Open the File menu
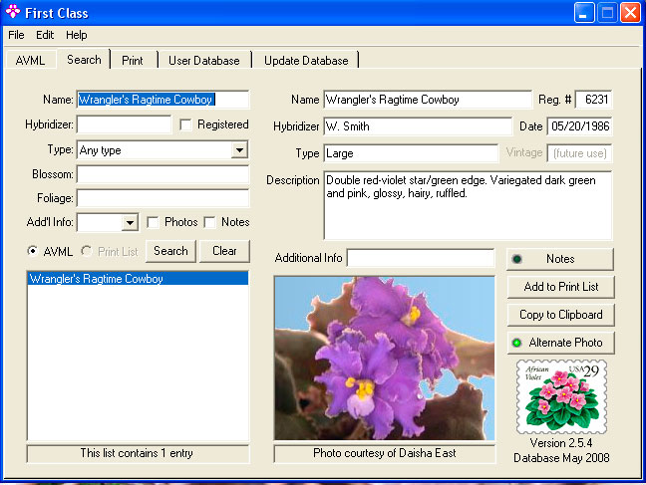Viewport: 646px width, 485px height. (16, 35)
